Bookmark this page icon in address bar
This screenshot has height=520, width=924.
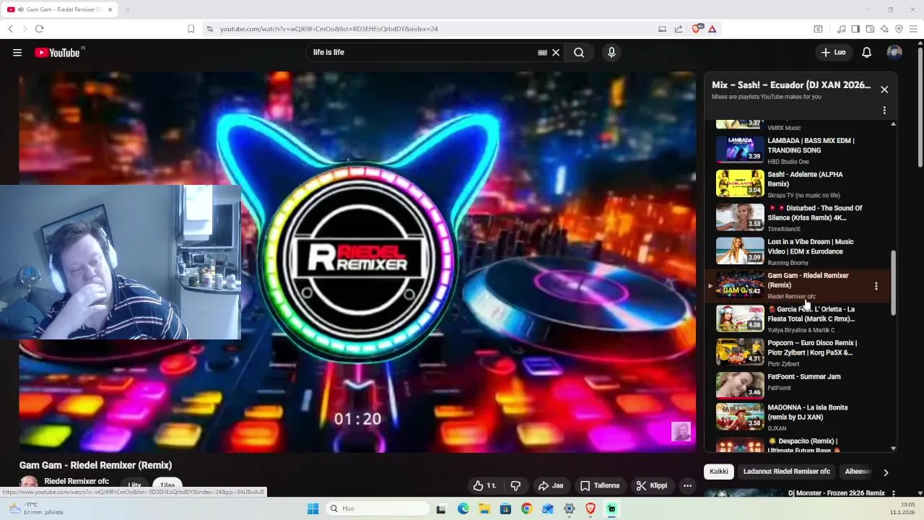pyautogui.click(x=191, y=29)
